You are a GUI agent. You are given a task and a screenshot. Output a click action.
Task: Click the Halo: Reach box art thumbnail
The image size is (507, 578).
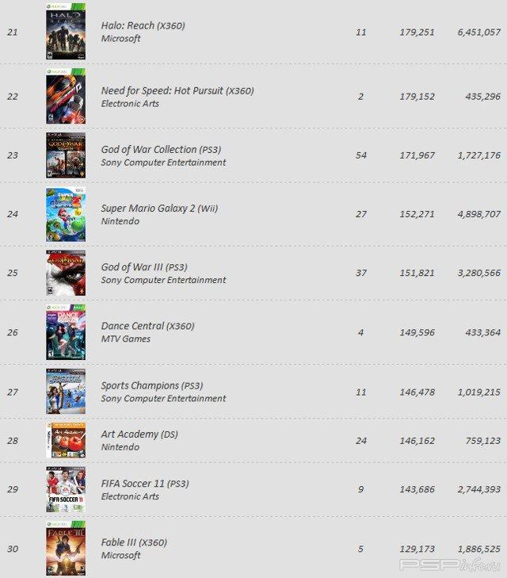[65, 32]
